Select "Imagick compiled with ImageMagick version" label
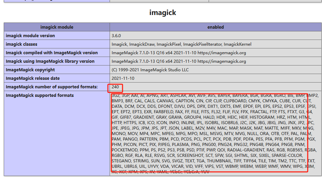Viewport: 322px width, 177px height. [x=52, y=53]
